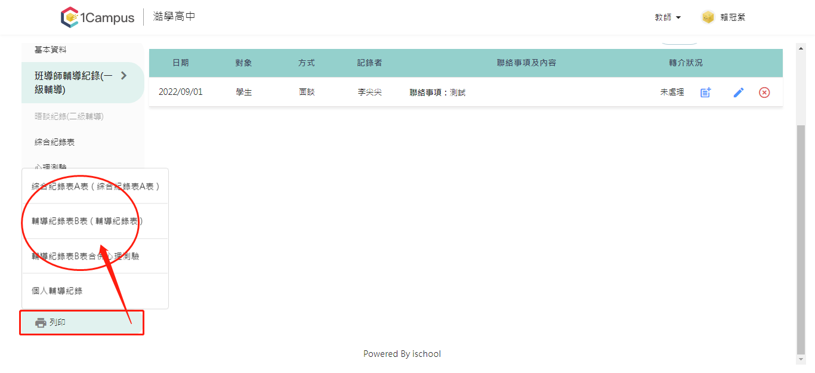Open the referral note icon for 2022/09/01 record
Image resolution: width=815 pixels, height=373 pixels.
click(x=706, y=93)
